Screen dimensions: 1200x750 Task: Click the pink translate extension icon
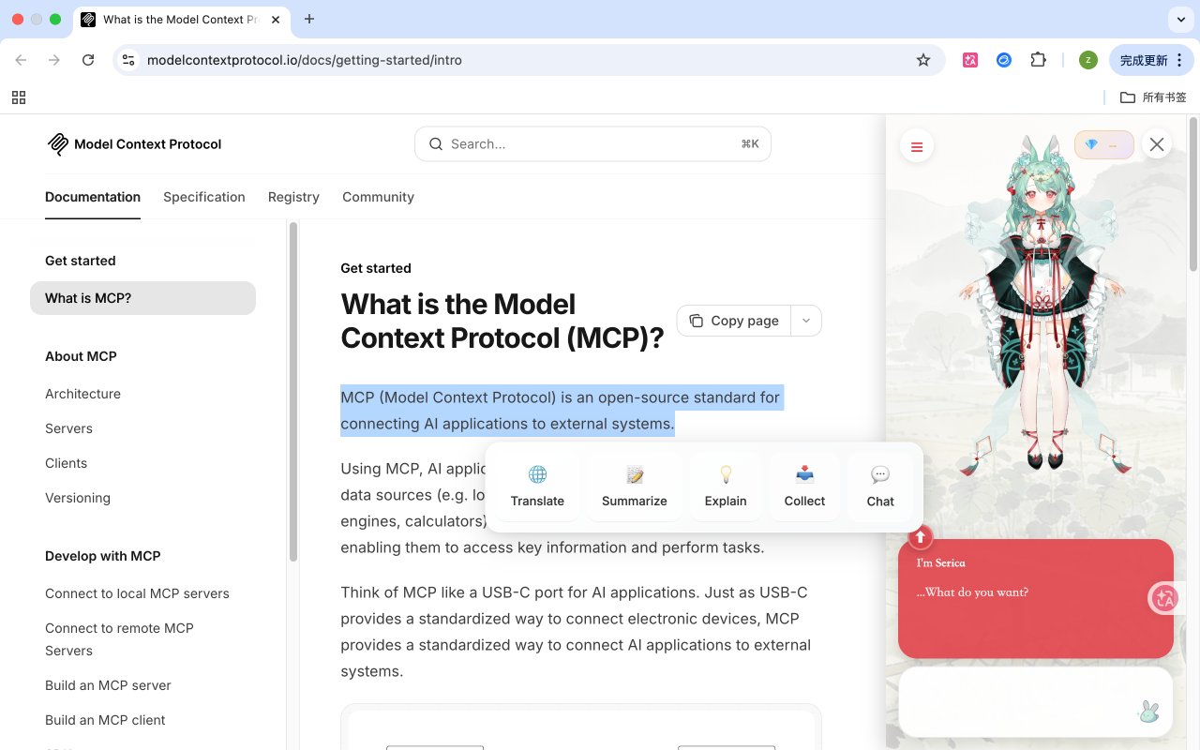point(970,60)
